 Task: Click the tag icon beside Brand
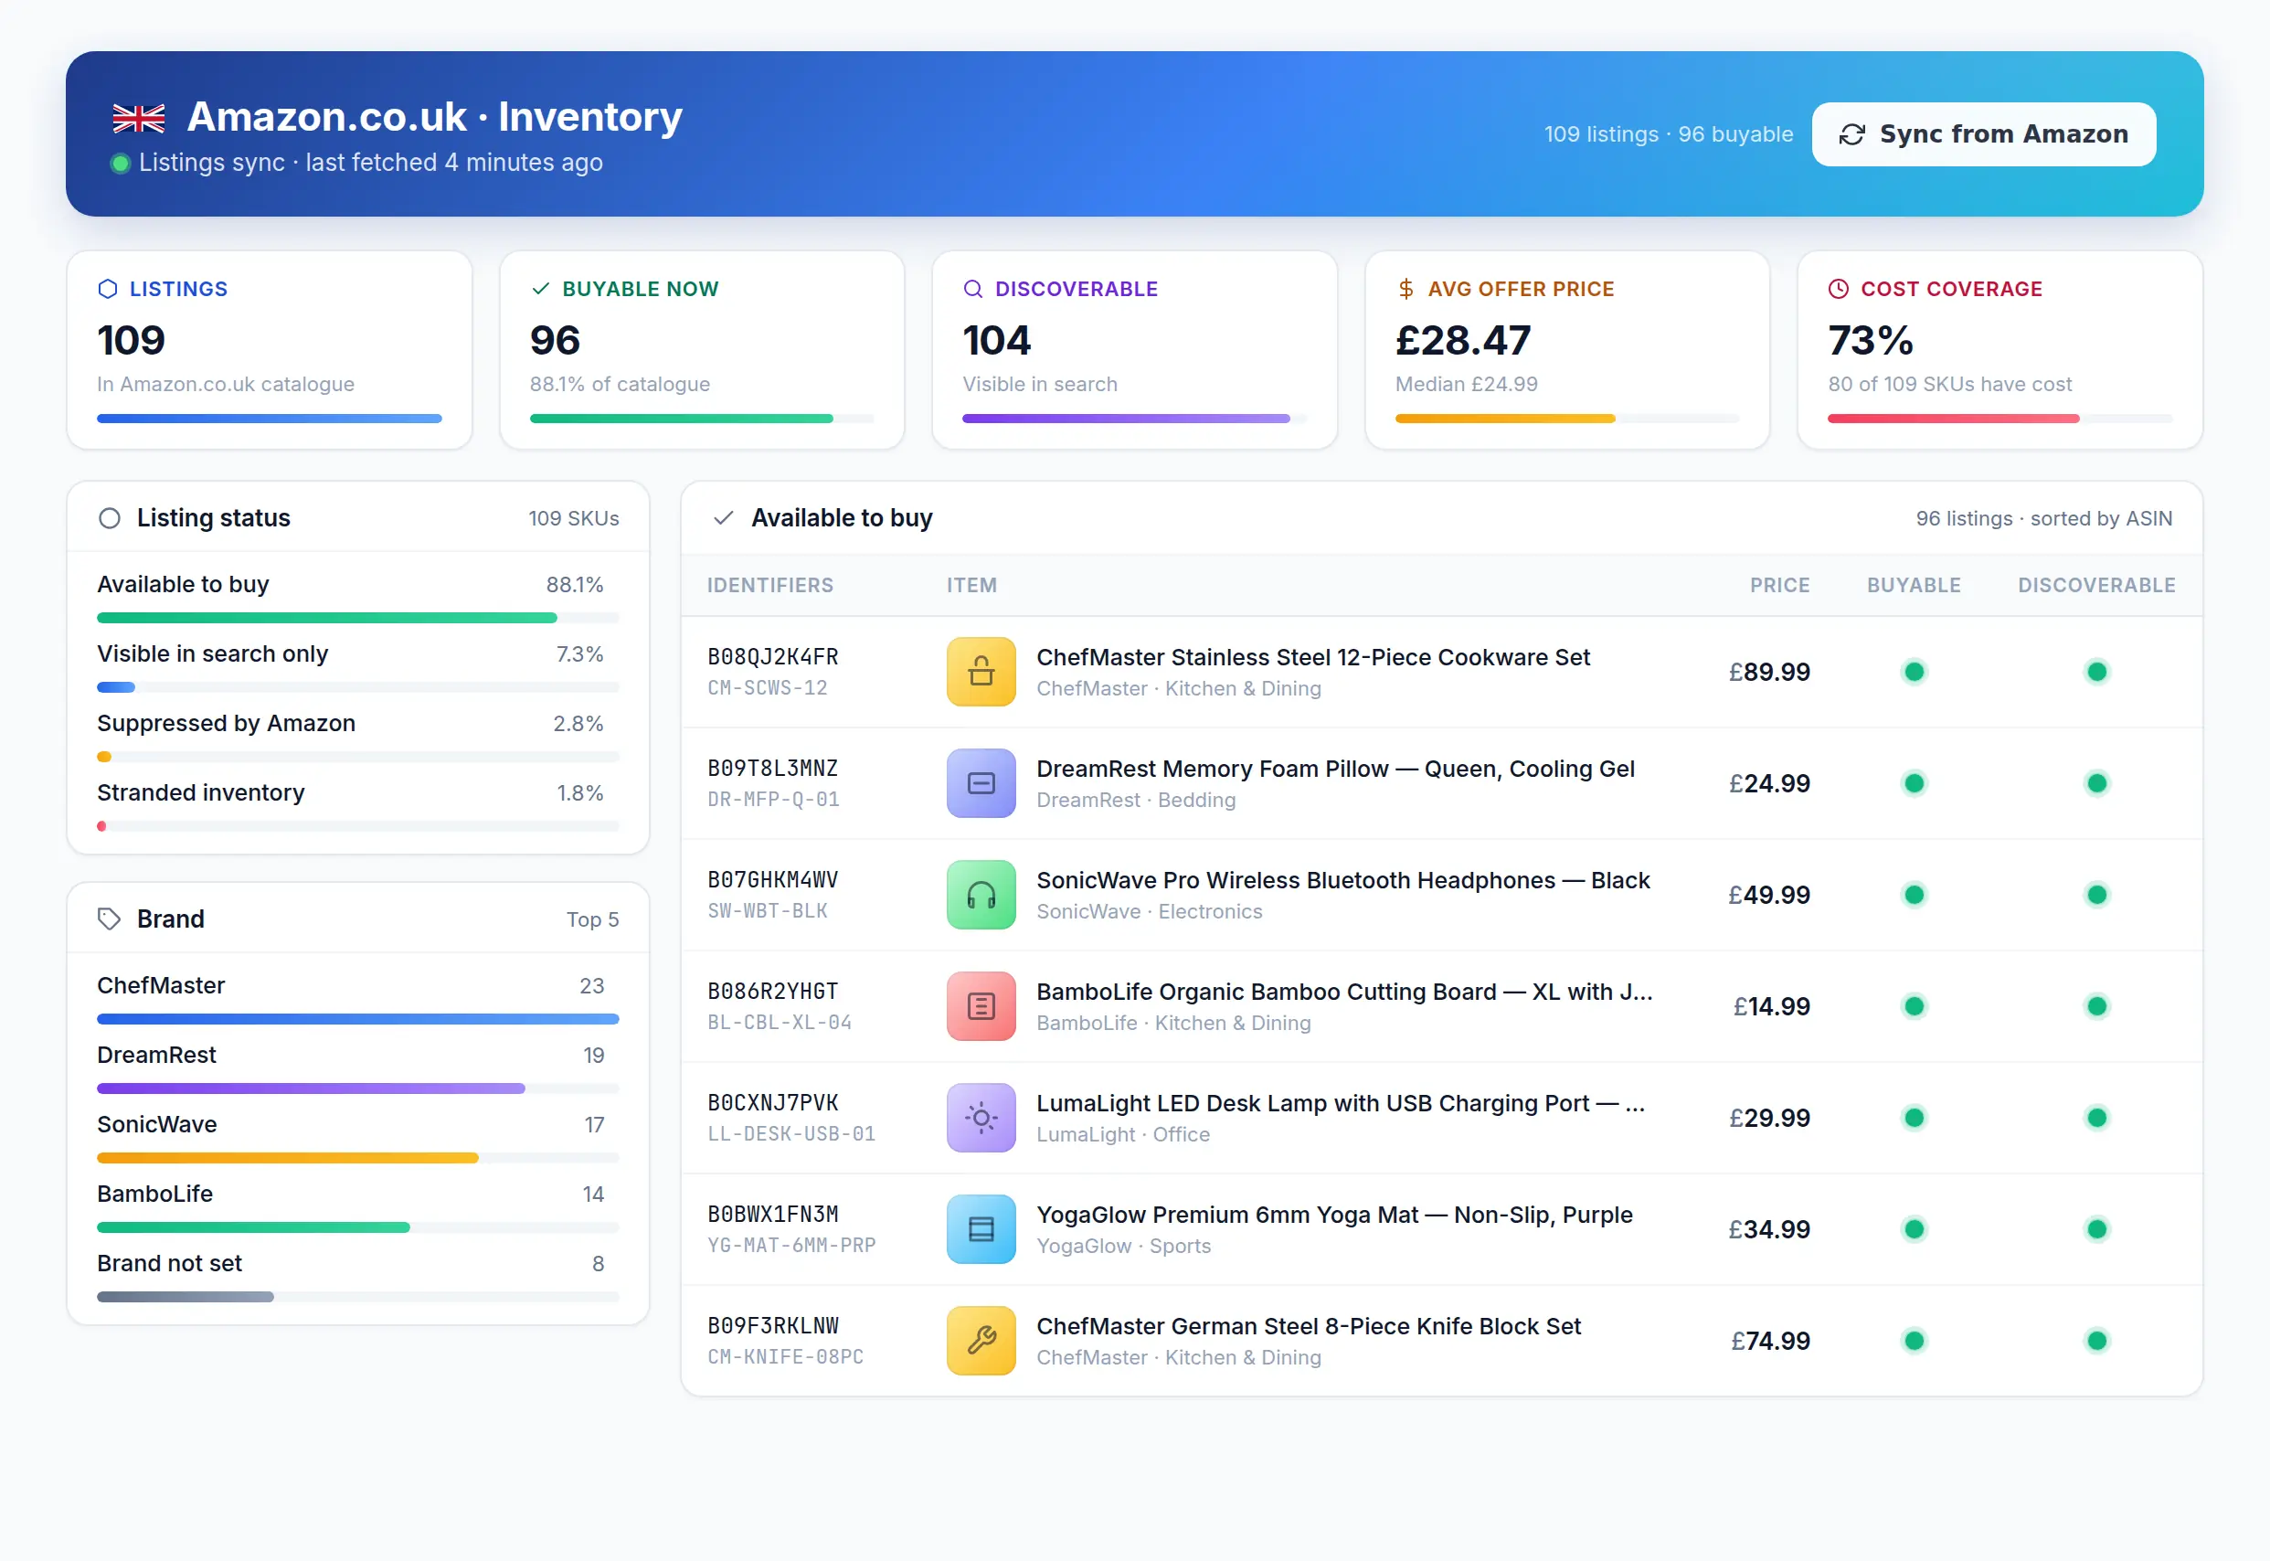pos(110,919)
